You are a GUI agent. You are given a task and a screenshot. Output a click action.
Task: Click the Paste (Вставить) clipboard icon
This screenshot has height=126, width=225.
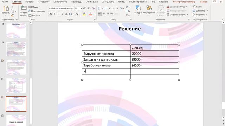tap(6, 8)
